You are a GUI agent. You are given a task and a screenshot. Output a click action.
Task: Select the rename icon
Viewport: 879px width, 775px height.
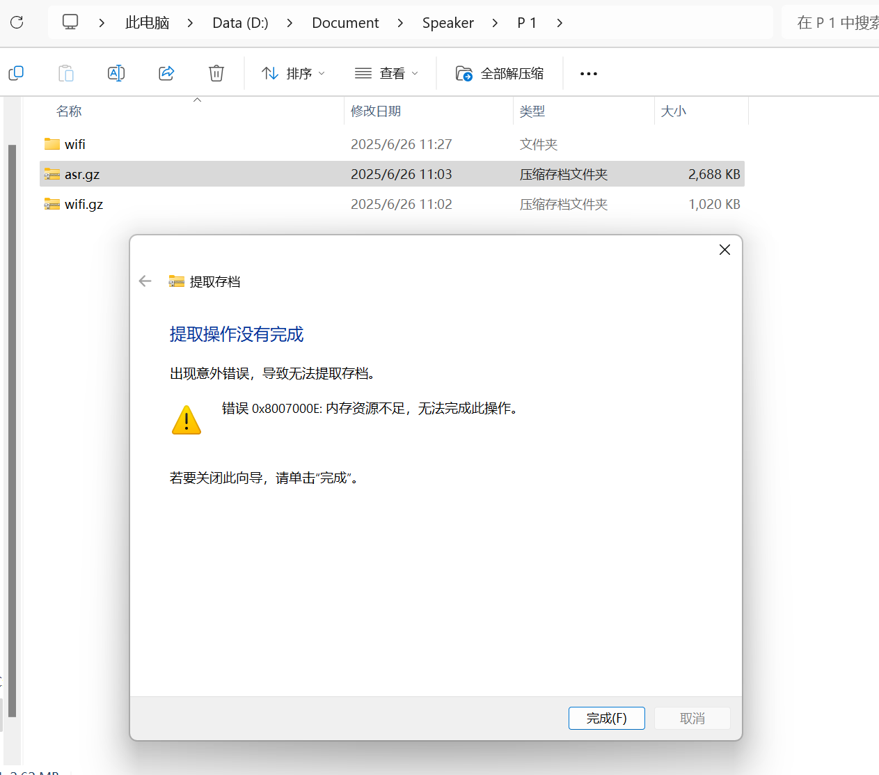click(116, 72)
